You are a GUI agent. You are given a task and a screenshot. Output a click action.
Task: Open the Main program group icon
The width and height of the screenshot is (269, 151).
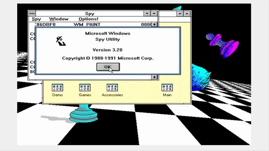pyautogui.click(x=167, y=90)
